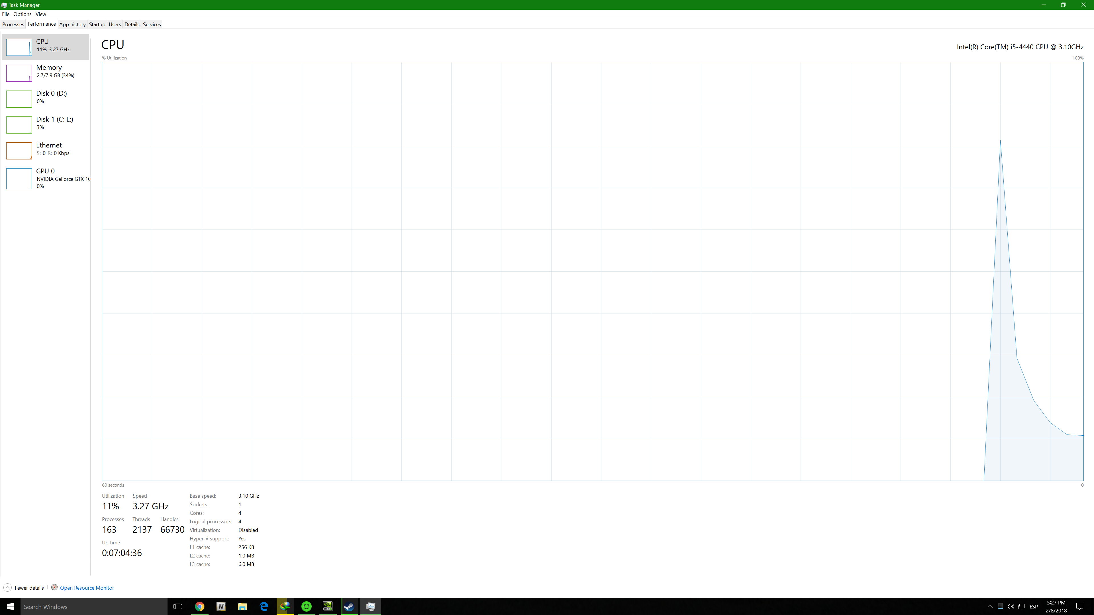Open the Options menu
The image size is (1094, 615).
point(23,14)
